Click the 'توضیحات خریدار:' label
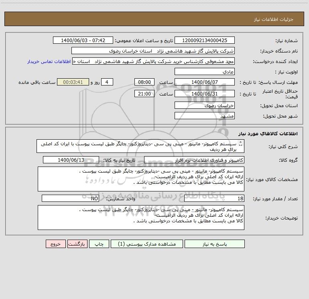The height and width of the screenshot is (299, 309). [281, 218]
